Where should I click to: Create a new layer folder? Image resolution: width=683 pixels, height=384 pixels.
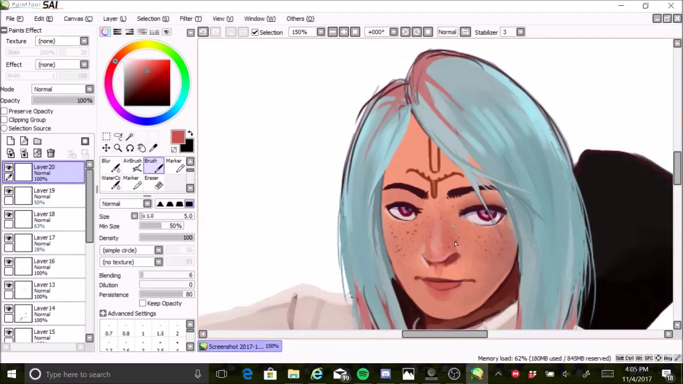pos(37,141)
